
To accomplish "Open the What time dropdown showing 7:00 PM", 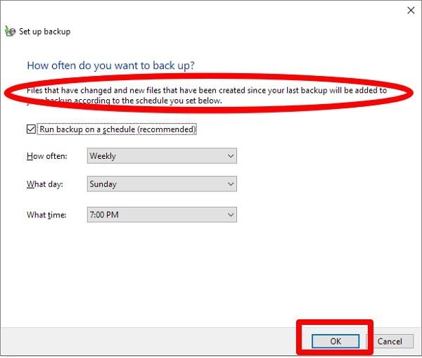I will [x=162, y=215].
